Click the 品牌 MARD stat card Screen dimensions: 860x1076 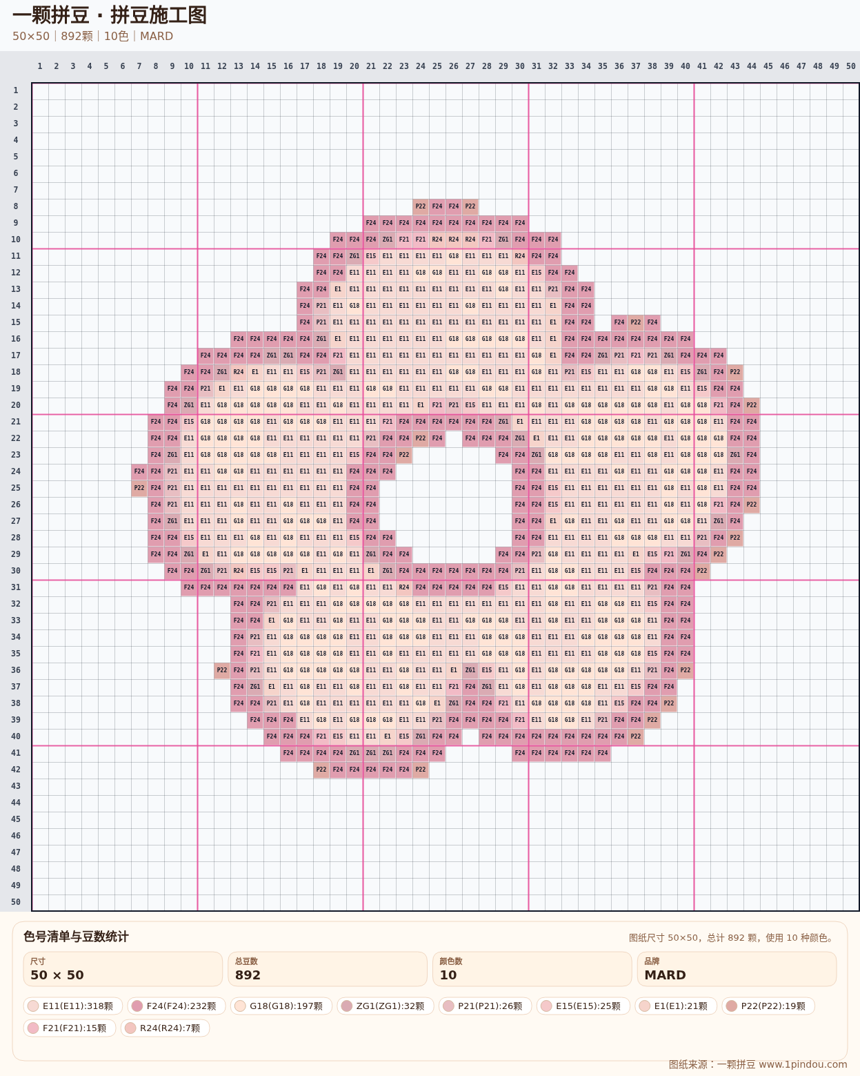[x=737, y=969]
